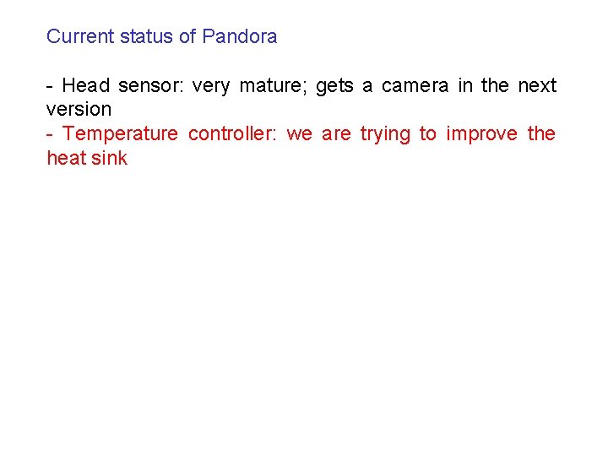Viewport: 608px width, 456px height.
Task: Click the word 'status' in the heading
Action: point(146,37)
